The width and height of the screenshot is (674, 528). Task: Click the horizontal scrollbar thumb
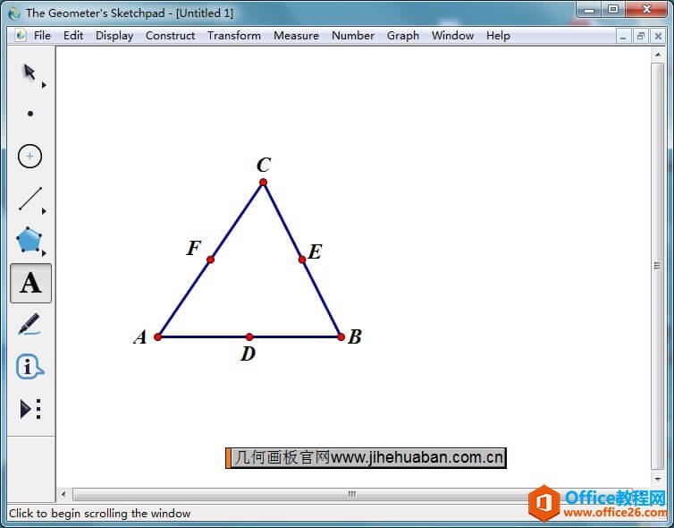[351, 494]
